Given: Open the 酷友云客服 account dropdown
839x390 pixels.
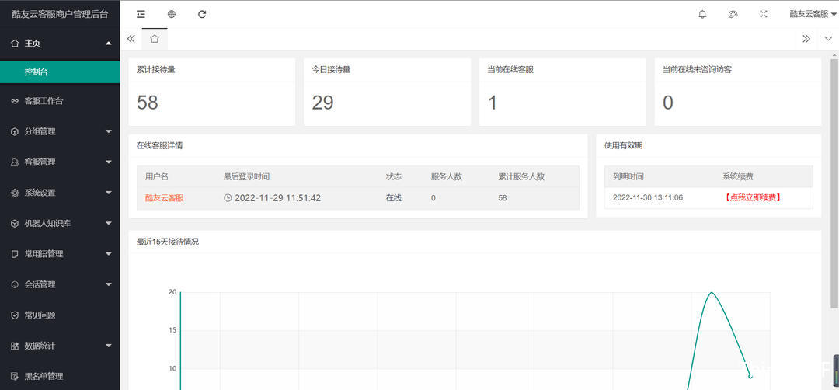Looking at the screenshot, I should pos(813,15).
